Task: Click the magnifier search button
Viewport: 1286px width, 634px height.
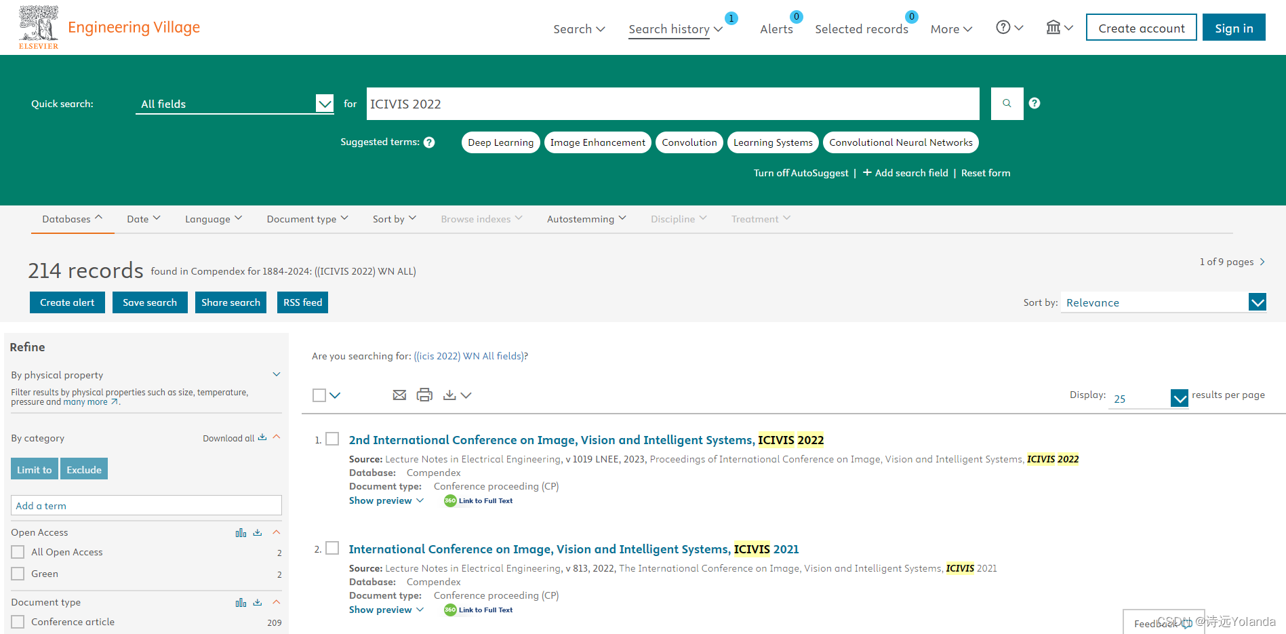Action: pyautogui.click(x=1007, y=104)
